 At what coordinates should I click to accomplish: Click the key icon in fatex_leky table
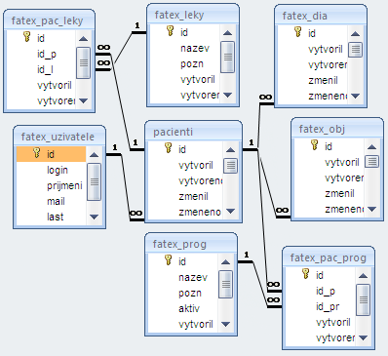click(x=170, y=30)
